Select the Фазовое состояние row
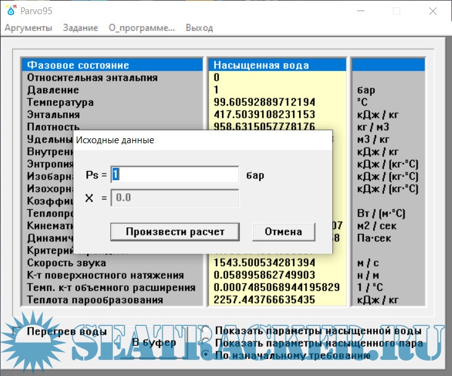This screenshot has width=452, height=376. [112, 65]
